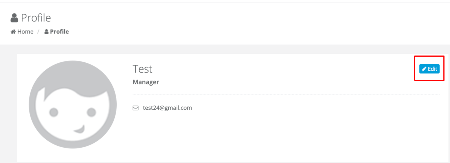The height and width of the screenshot is (163, 450).
Task: Click the avatar's right eye
Action: pyautogui.click(x=91, y=112)
